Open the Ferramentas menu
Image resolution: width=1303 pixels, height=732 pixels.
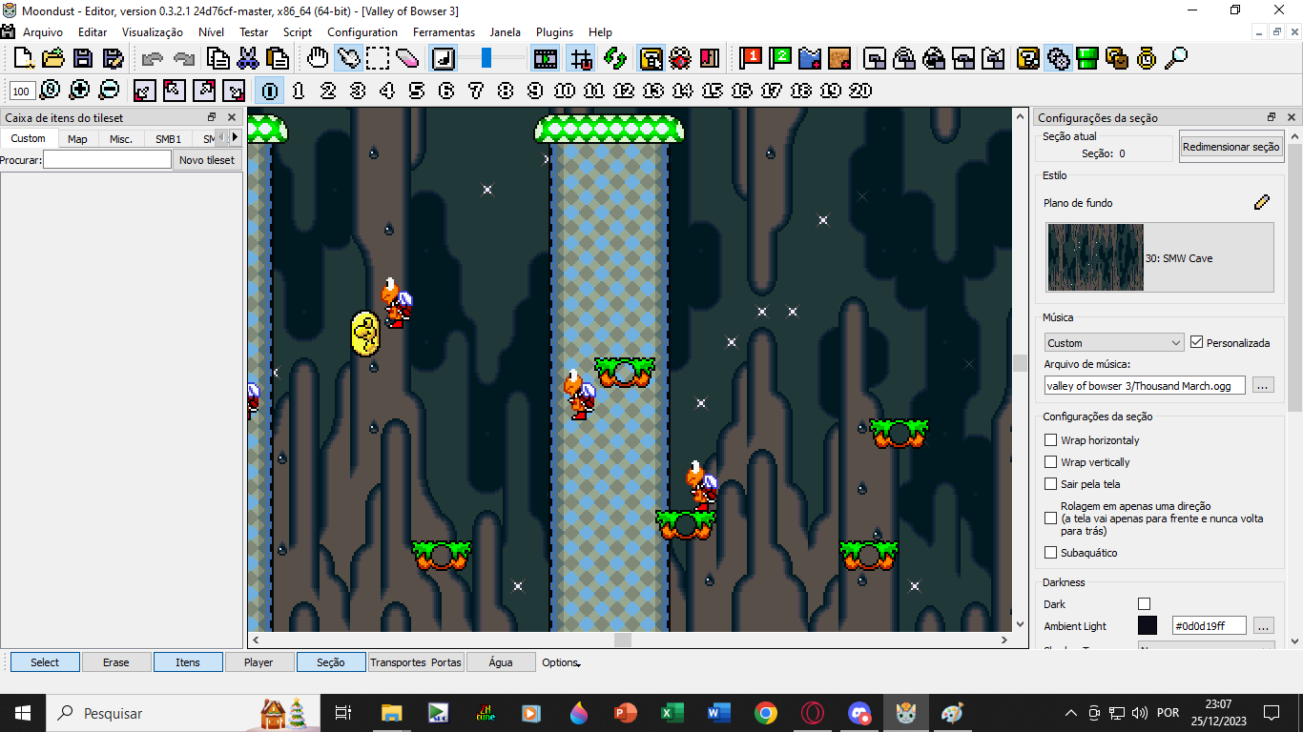[x=444, y=32]
